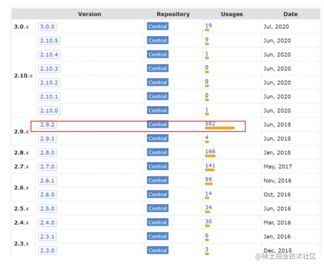The height and width of the screenshot is (268, 324).
Task: Click Central badge in 2.10.0 row
Action: point(158,110)
